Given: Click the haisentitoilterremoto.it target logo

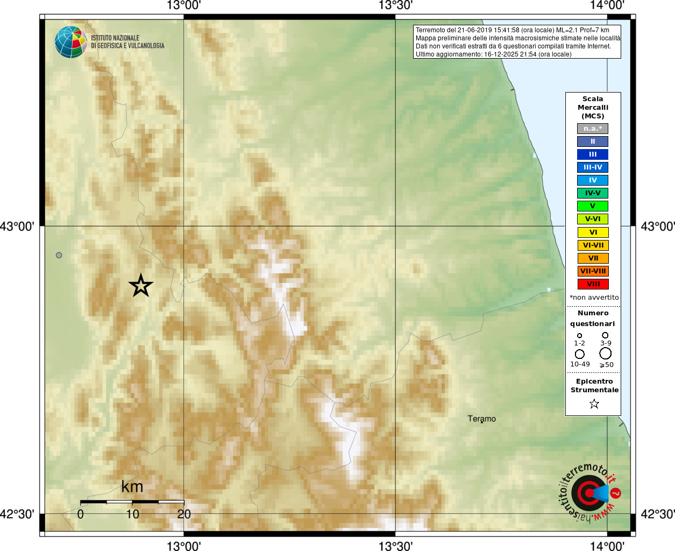Looking at the screenshot, I should click(x=589, y=493).
